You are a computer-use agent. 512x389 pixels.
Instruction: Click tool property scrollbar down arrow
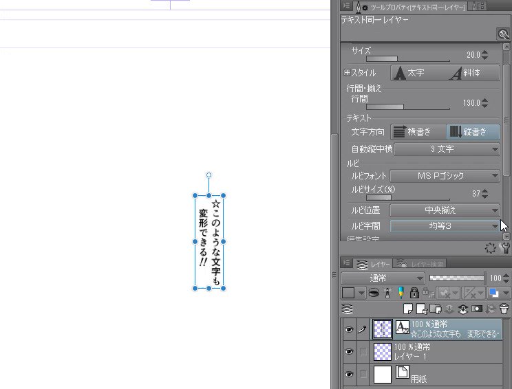[x=506, y=236]
